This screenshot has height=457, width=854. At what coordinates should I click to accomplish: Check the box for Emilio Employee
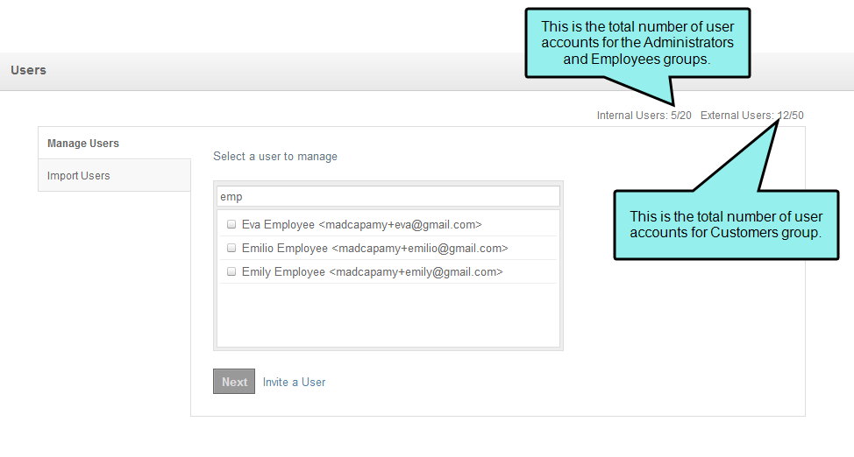[x=231, y=248]
